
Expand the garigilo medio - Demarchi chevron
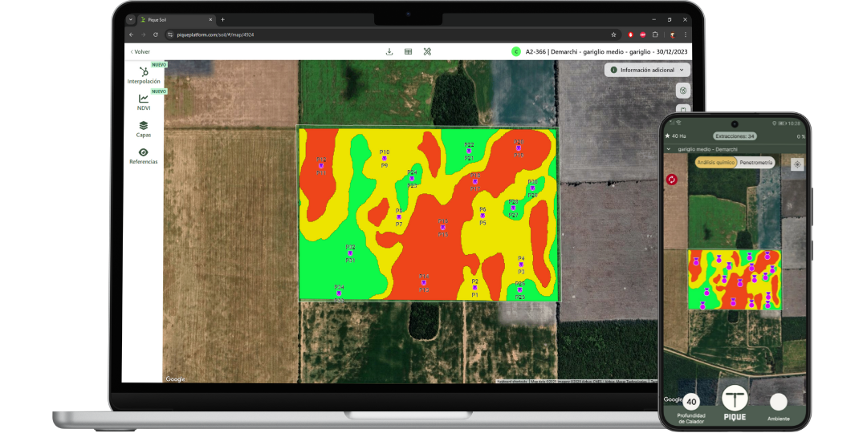click(x=669, y=149)
